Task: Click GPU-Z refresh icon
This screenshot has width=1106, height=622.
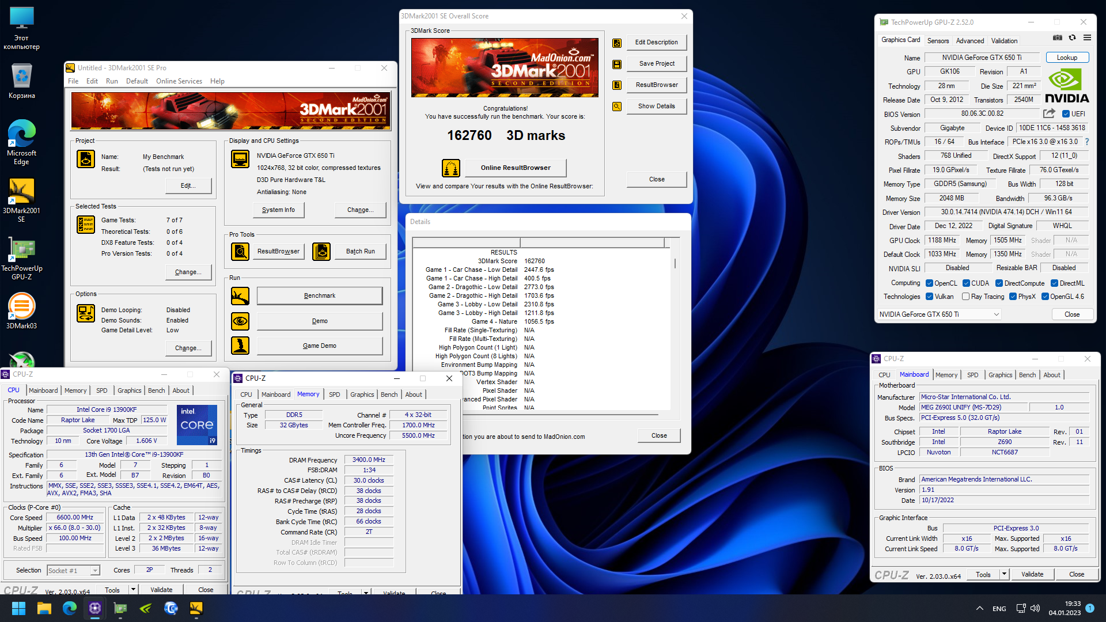Action: (x=1073, y=37)
